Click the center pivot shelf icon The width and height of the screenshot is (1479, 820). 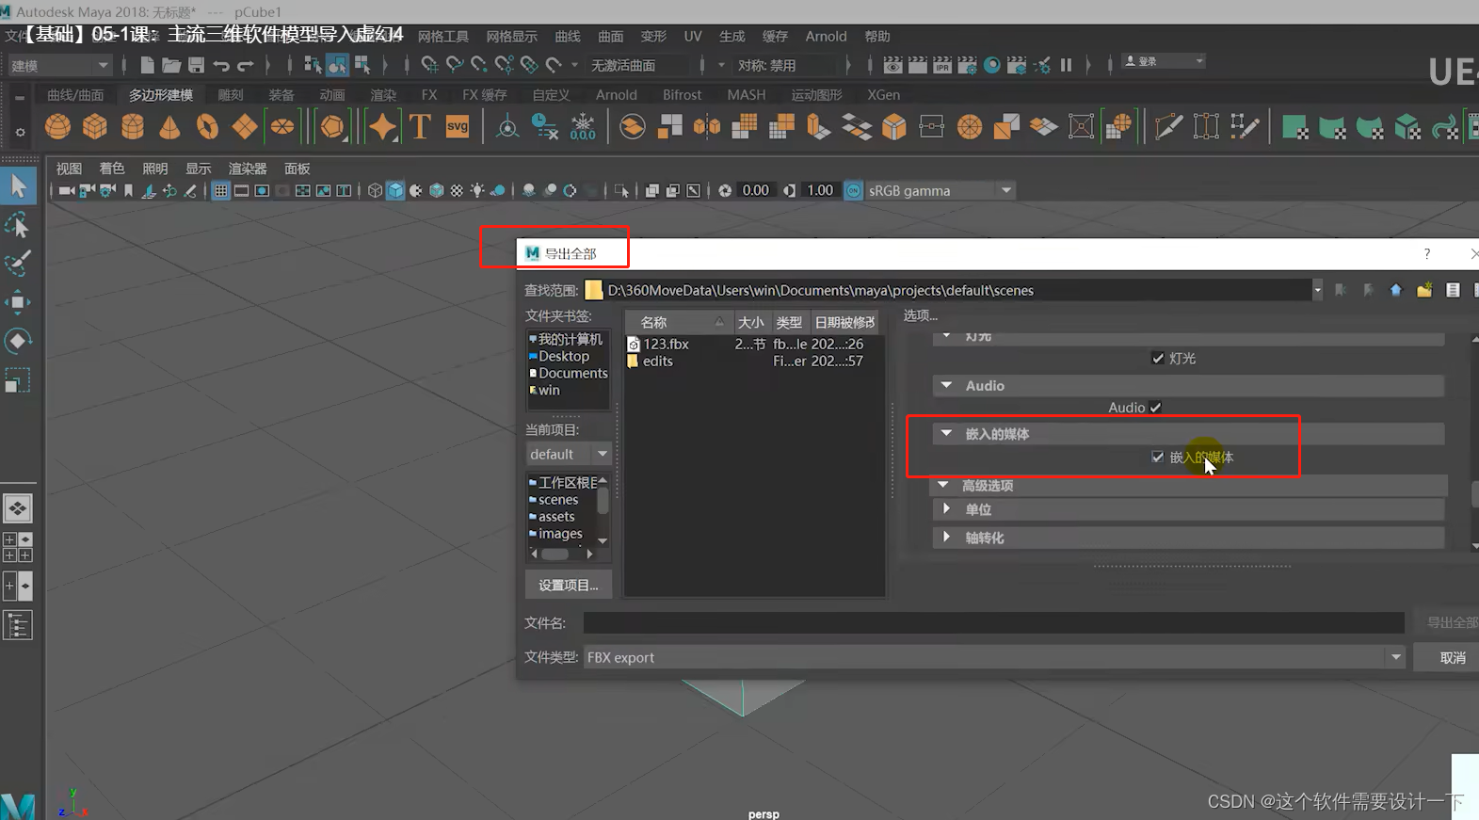(507, 126)
